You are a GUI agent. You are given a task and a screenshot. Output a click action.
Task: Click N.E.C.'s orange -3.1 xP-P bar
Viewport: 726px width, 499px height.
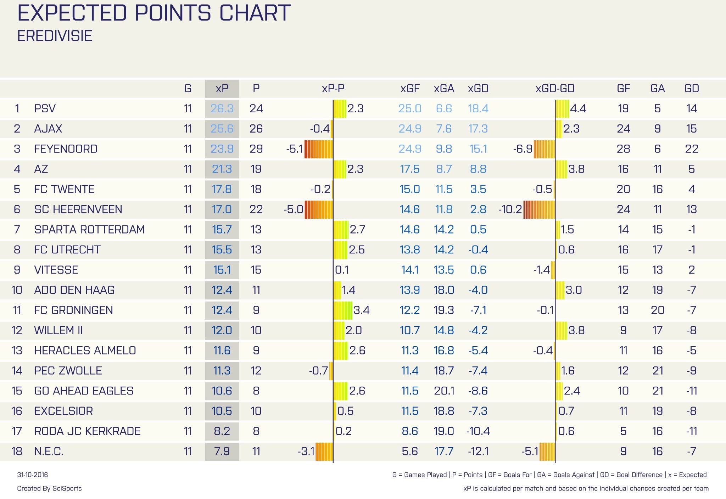(x=324, y=452)
